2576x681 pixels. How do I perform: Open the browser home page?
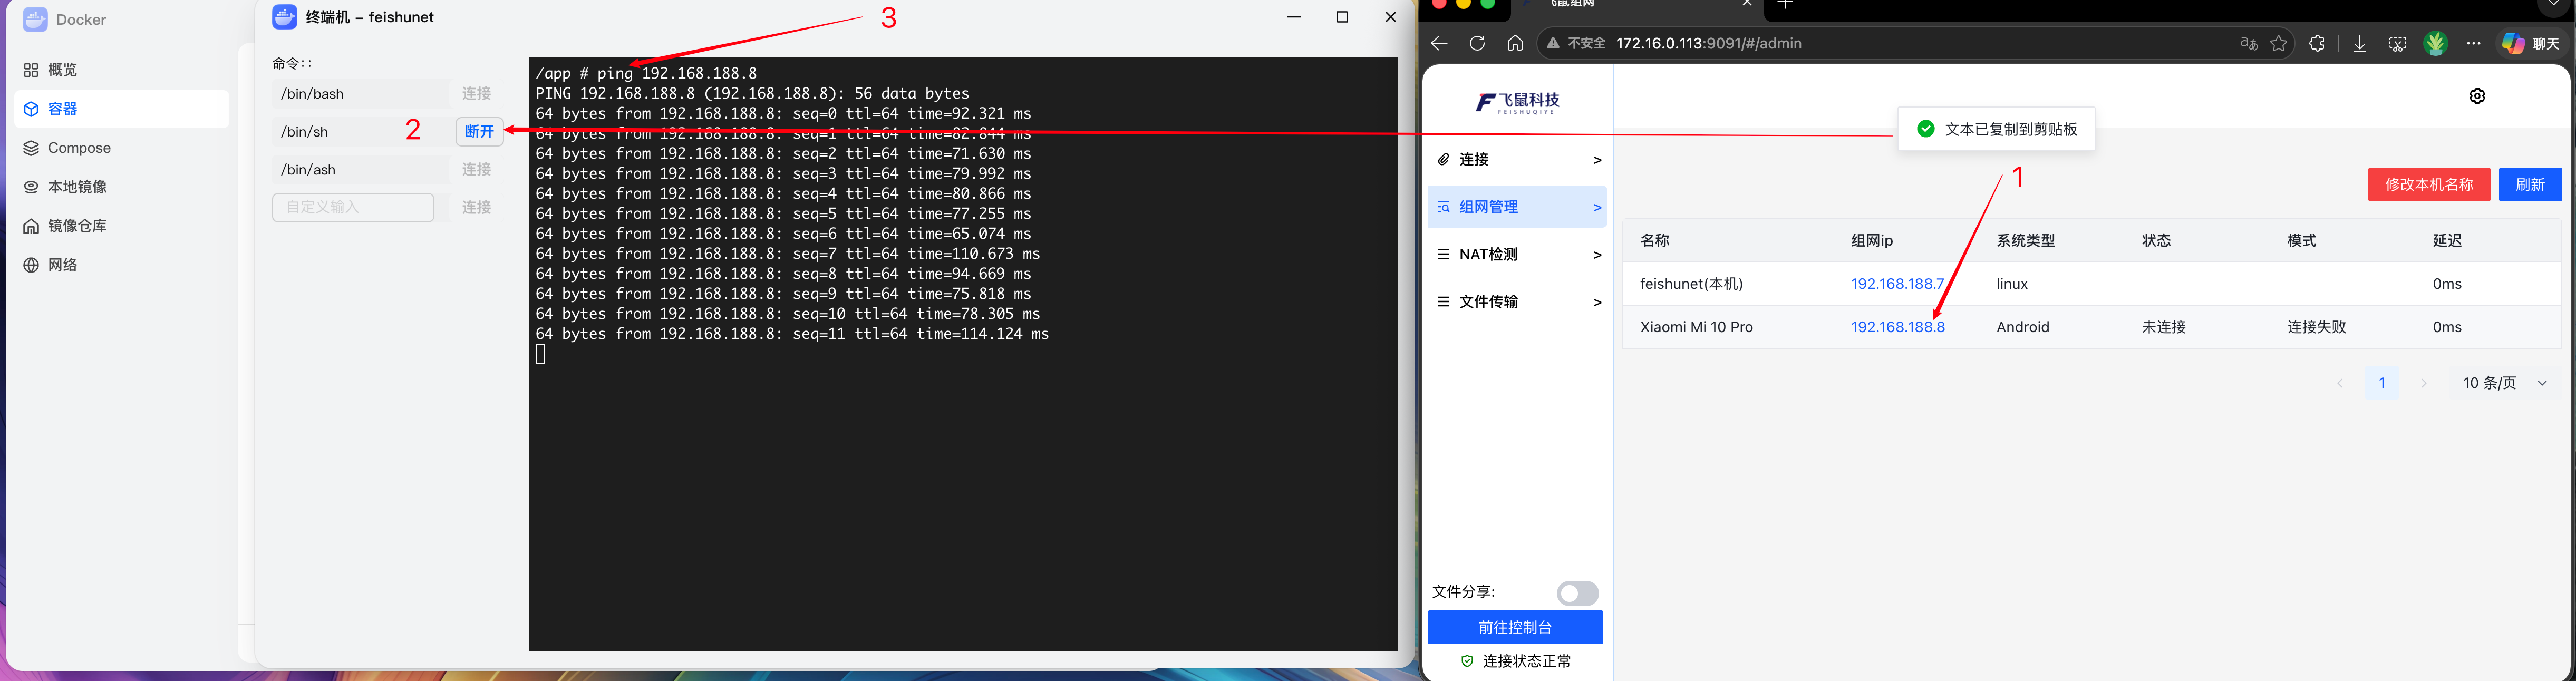point(1515,43)
